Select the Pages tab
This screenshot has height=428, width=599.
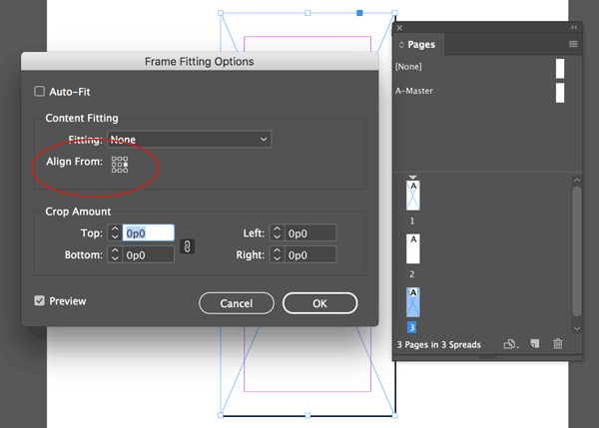coord(421,44)
